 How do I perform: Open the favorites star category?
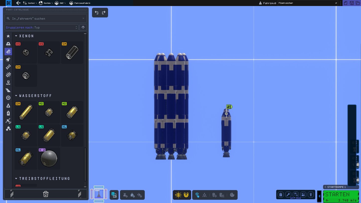point(8,36)
